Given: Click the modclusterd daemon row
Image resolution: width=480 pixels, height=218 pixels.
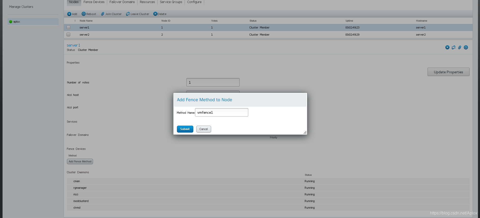Looking at the screenshot, I should (268, 201).
